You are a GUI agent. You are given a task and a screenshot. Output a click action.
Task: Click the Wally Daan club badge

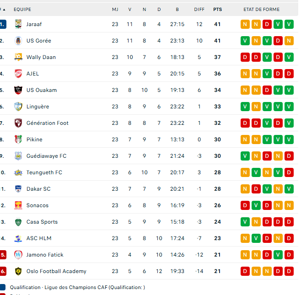coord(18,57)
